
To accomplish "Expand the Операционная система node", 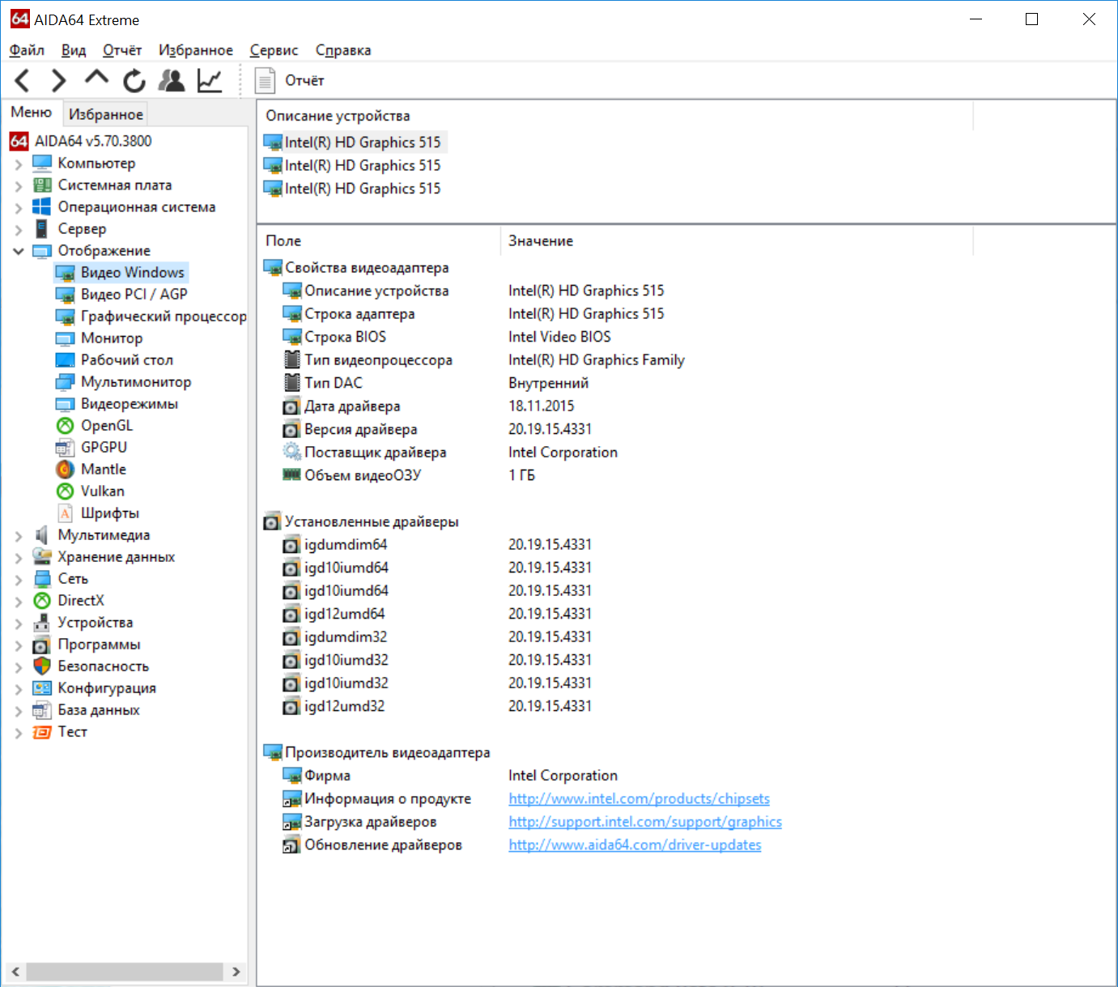I will click(19, 208).
